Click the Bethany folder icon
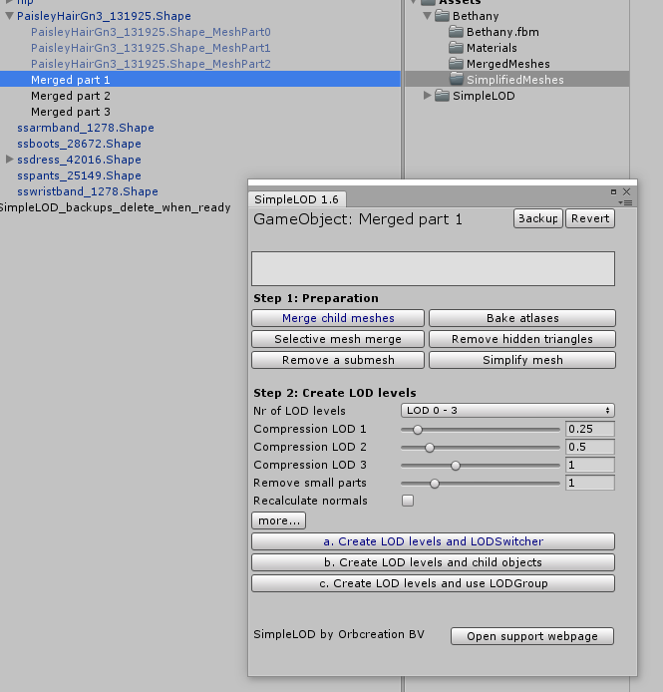 click(x=442, y=16)
